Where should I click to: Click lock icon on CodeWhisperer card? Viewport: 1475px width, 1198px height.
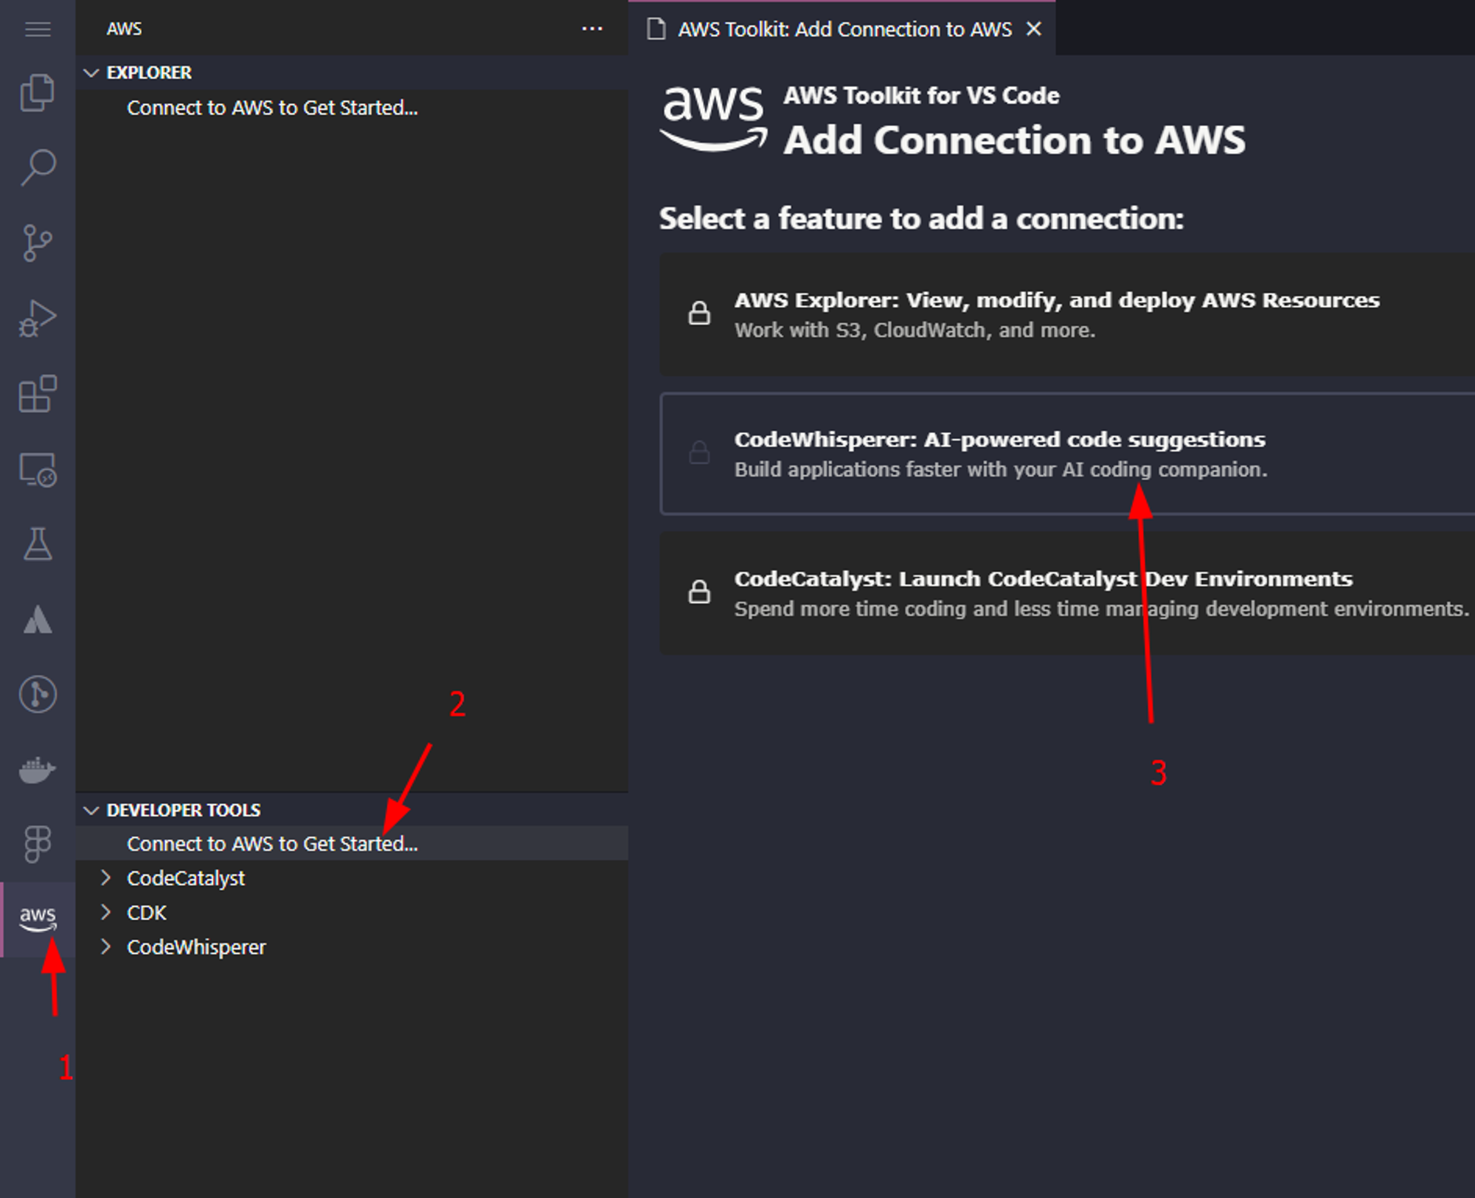(699, 452)
